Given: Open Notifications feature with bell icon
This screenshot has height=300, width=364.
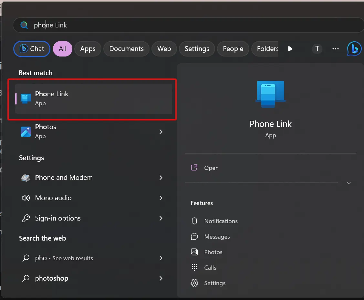Looking at the screenshot, I should (194, 221).
